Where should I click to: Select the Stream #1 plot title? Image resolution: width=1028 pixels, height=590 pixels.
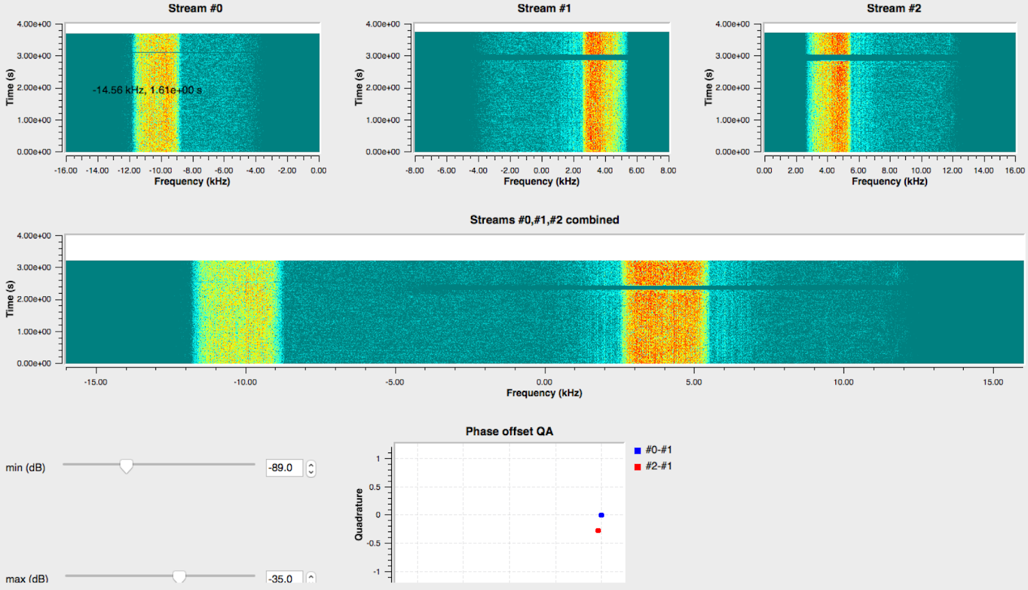coord(545,8)
